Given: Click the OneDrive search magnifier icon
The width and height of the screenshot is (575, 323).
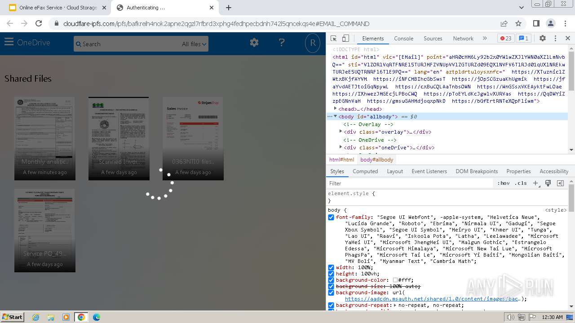Looking at the screenshot, I should tap(79, 44).
